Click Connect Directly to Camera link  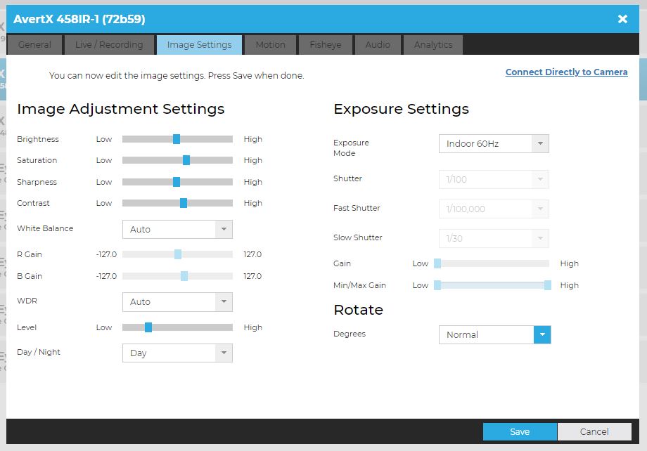point(567,72)
